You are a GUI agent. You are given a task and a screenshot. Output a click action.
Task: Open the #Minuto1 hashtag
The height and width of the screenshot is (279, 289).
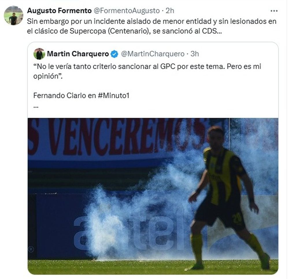pyautogui.click(x=114, y=95)
